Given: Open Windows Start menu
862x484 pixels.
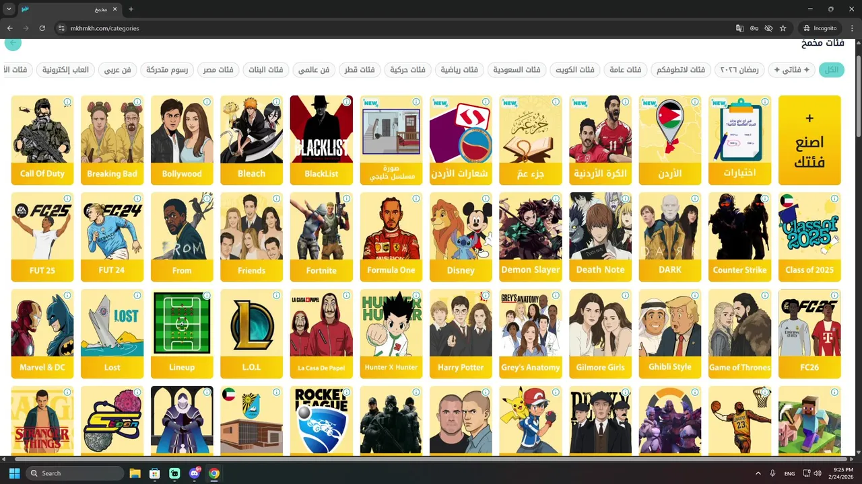Looking at the screenshot, I should [14, 473].
